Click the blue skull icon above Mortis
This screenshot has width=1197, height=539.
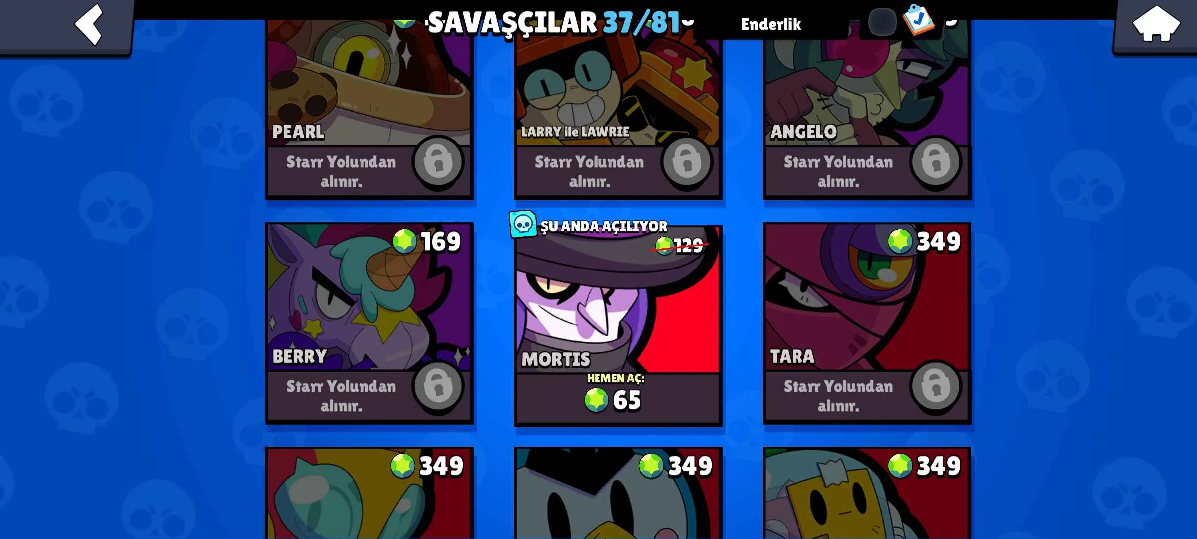(x=523, y=224)
